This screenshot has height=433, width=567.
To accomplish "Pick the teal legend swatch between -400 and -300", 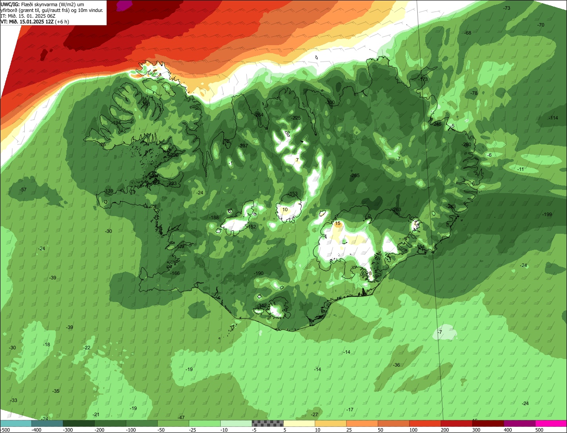I will [x=47, y=423].
